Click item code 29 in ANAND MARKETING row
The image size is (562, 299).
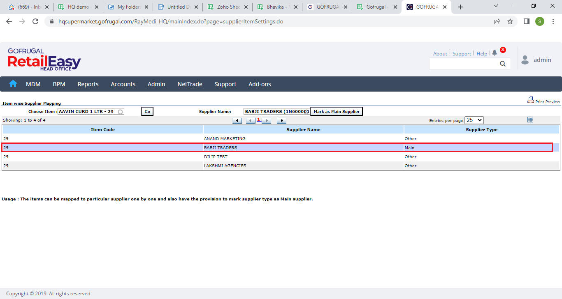click(6, 139)
